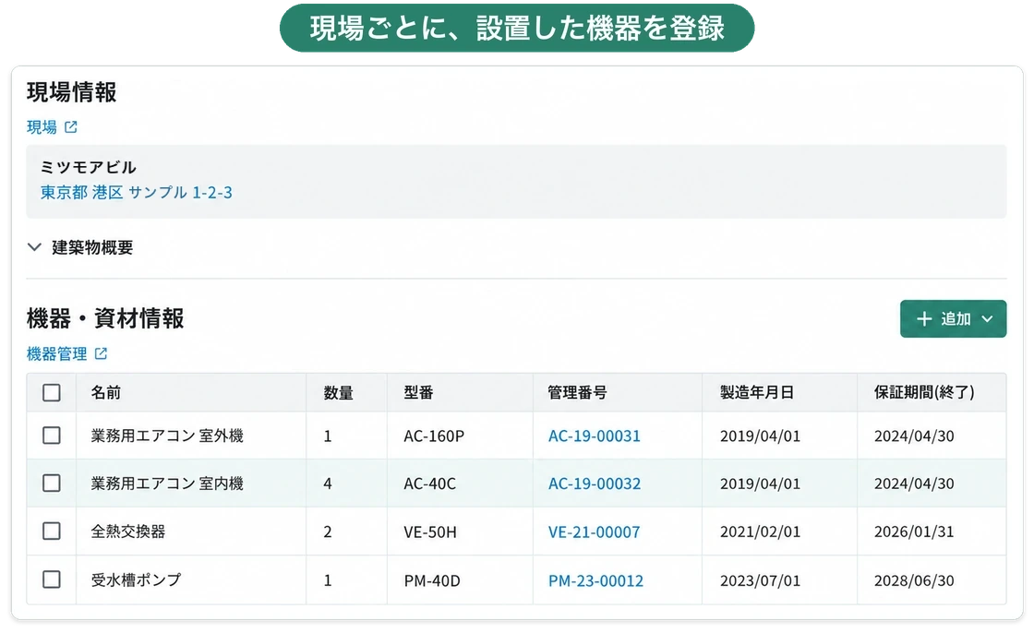Click the model number AC-40C
Screen dimensions: 1034x633
coord(429,484)
